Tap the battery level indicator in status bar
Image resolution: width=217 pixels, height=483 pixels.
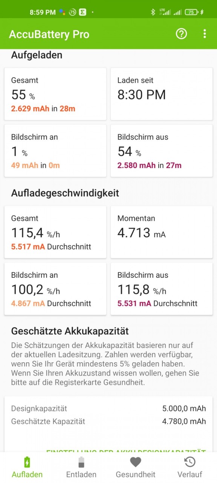[191, 12]
